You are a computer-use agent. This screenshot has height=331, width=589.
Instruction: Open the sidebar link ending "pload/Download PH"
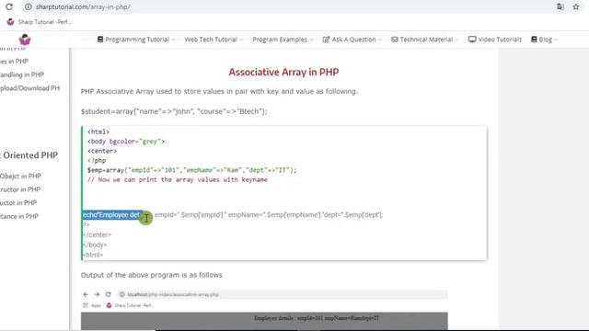pyautogui.click(x=29, y=88)
